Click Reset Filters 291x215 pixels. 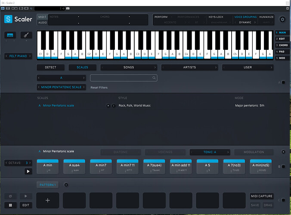click(x=99, y=87)
